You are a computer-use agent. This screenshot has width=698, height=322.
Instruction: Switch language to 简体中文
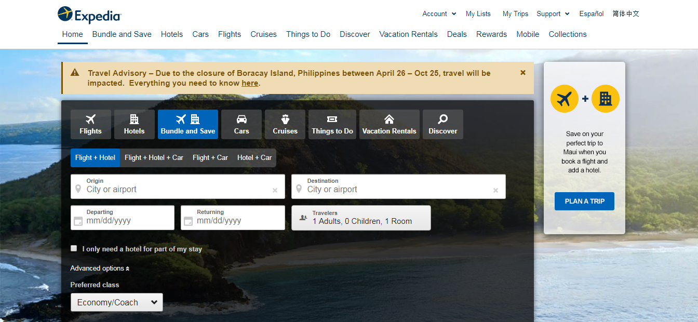pyautogui.click(x=626, y=14)
